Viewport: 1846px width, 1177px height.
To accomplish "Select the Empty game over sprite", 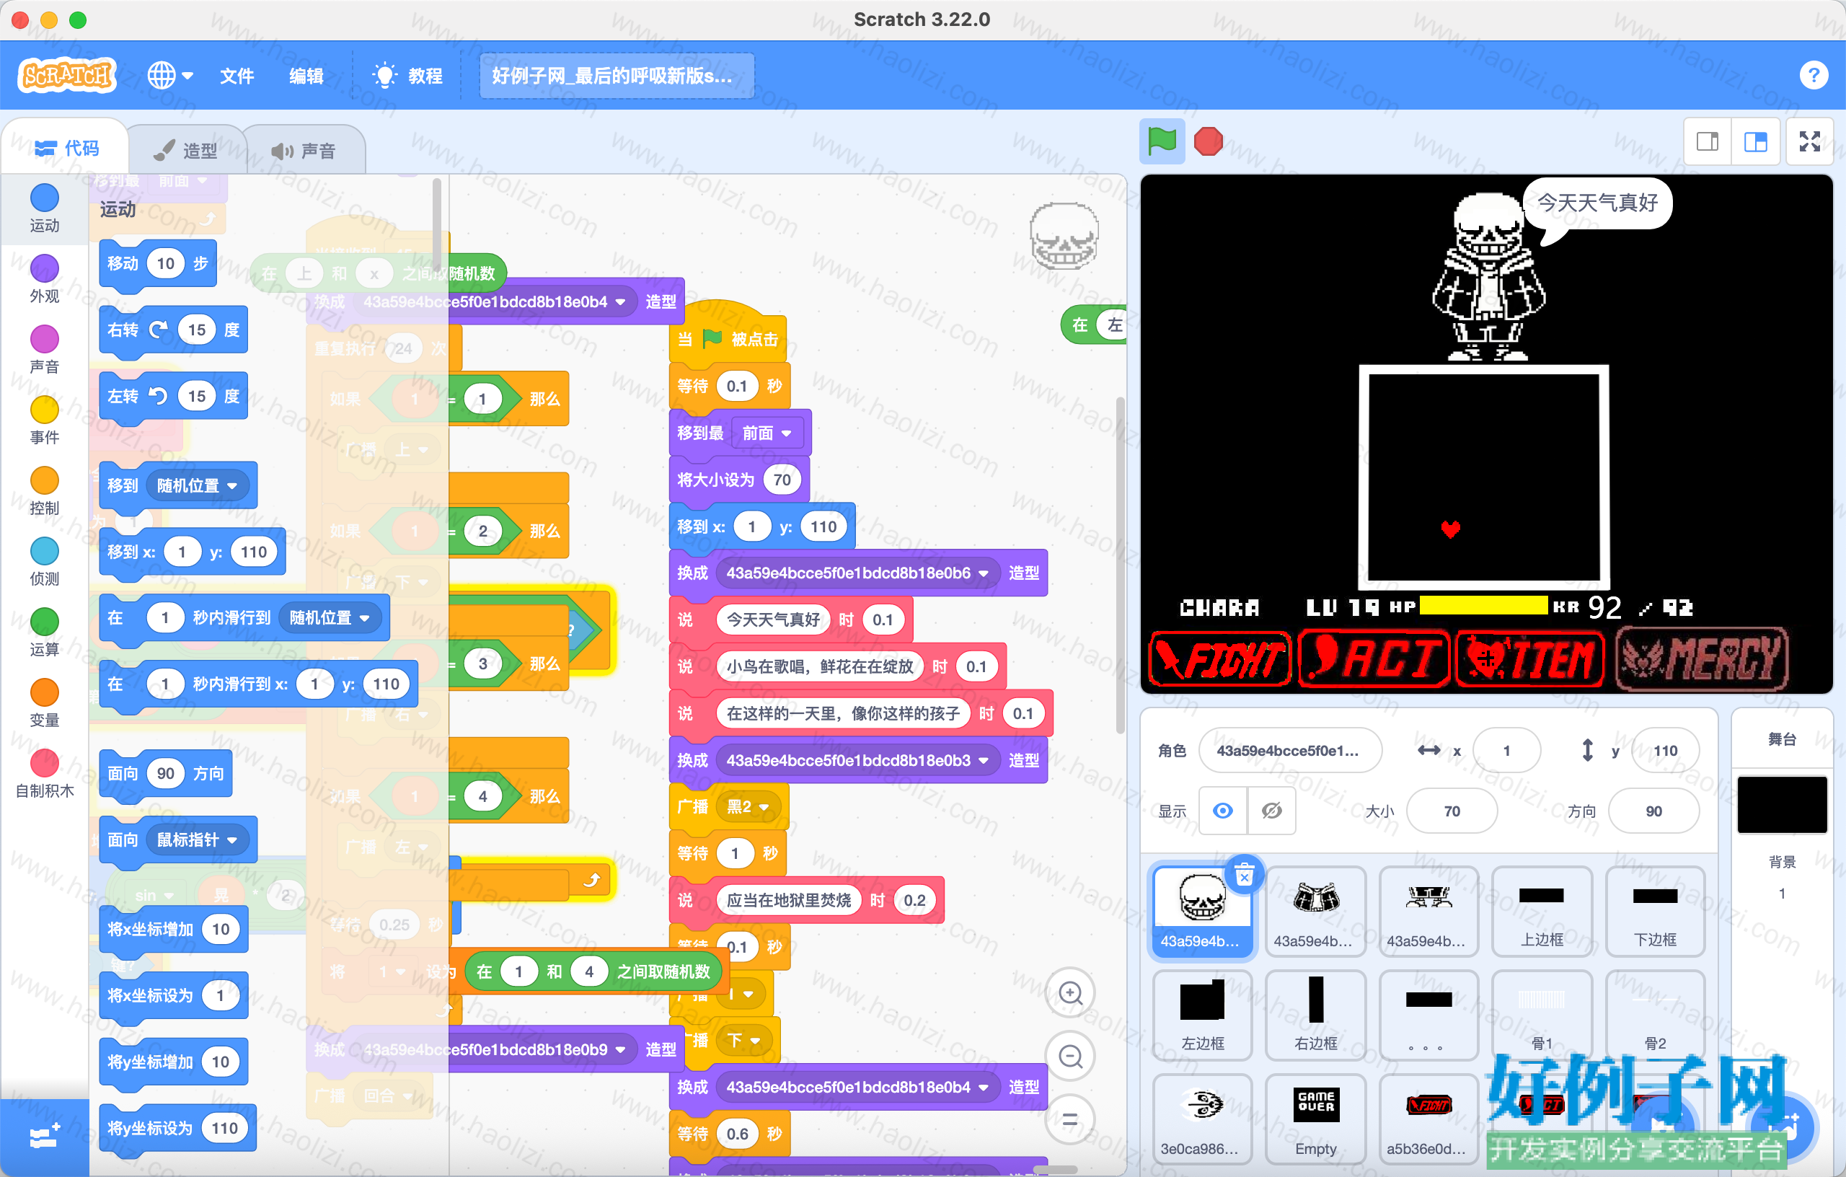I will [1315, 1119].
